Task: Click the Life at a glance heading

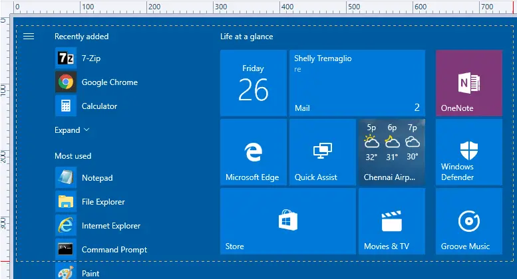Action: click(x=247, y=37)
